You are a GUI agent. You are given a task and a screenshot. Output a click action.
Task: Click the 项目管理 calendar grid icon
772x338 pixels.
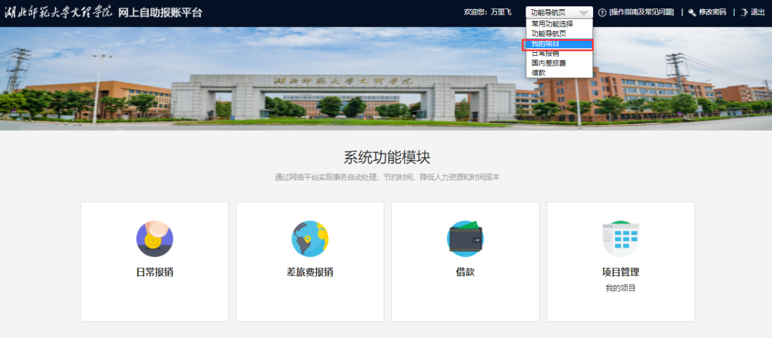click(x=621, y=239)
